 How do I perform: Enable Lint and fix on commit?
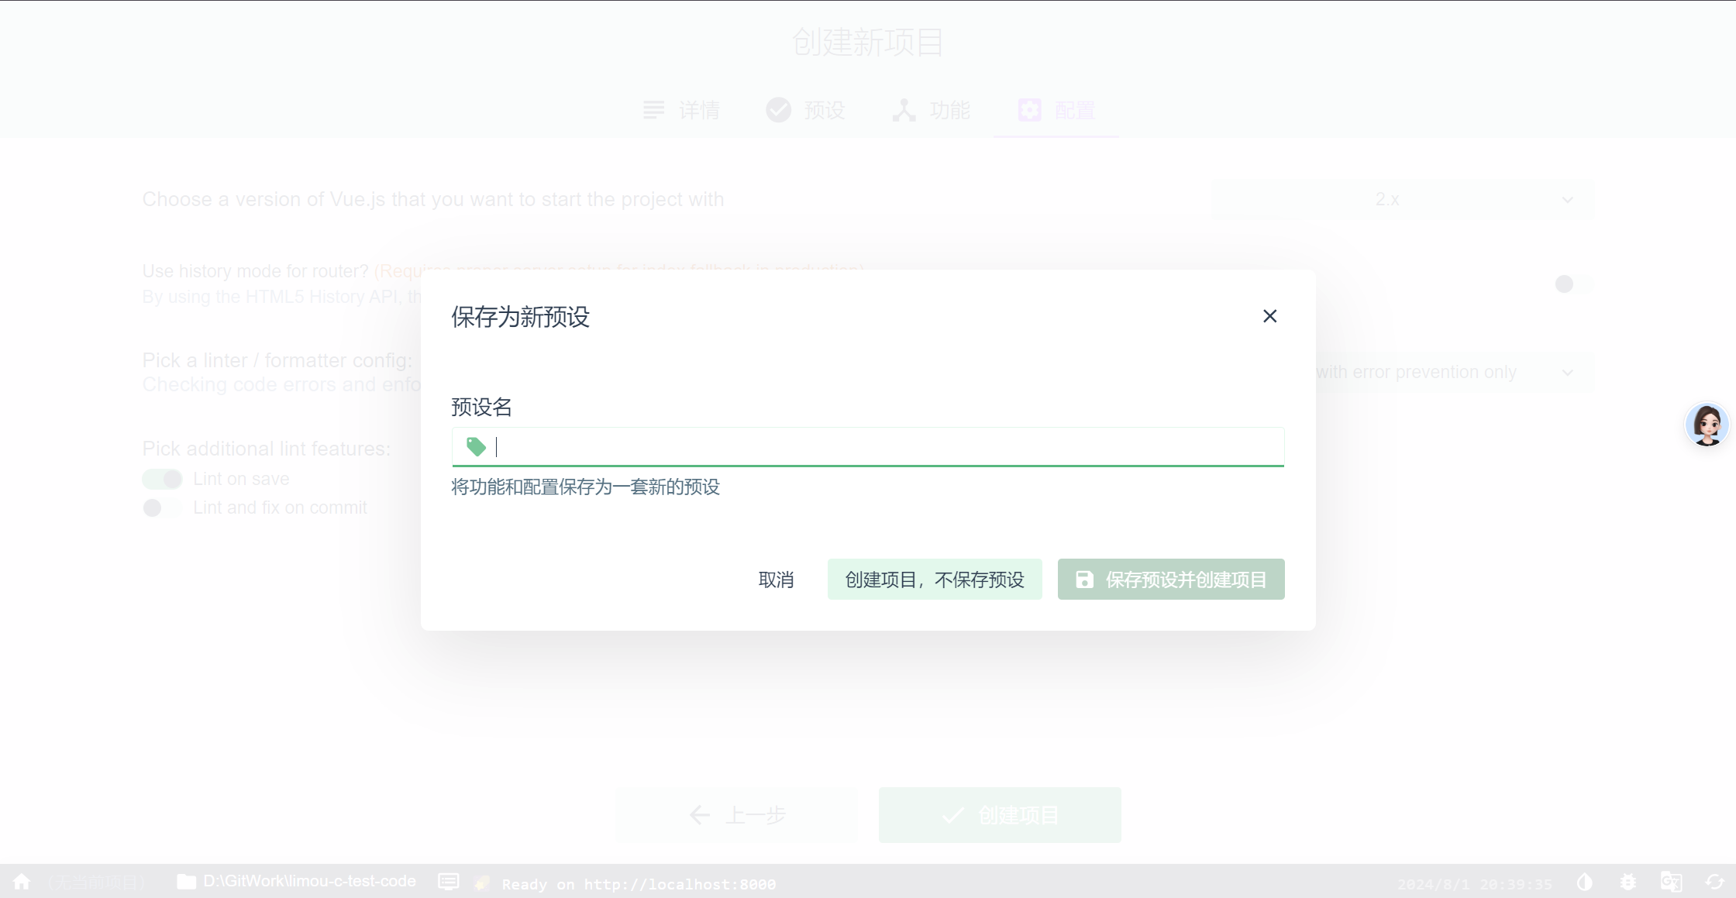click(162, 507)
